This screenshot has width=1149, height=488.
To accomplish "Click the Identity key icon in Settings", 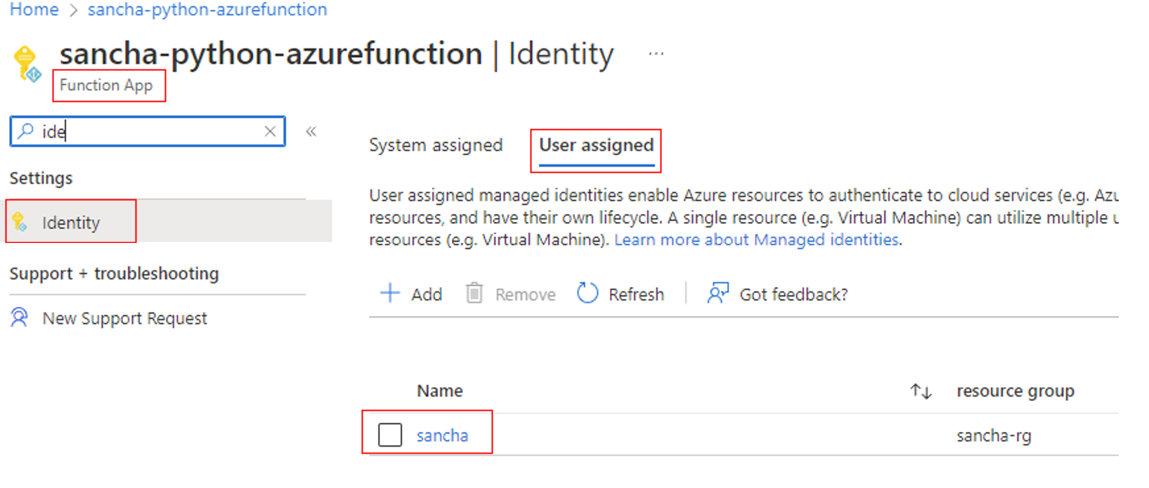I will point(20,223).
